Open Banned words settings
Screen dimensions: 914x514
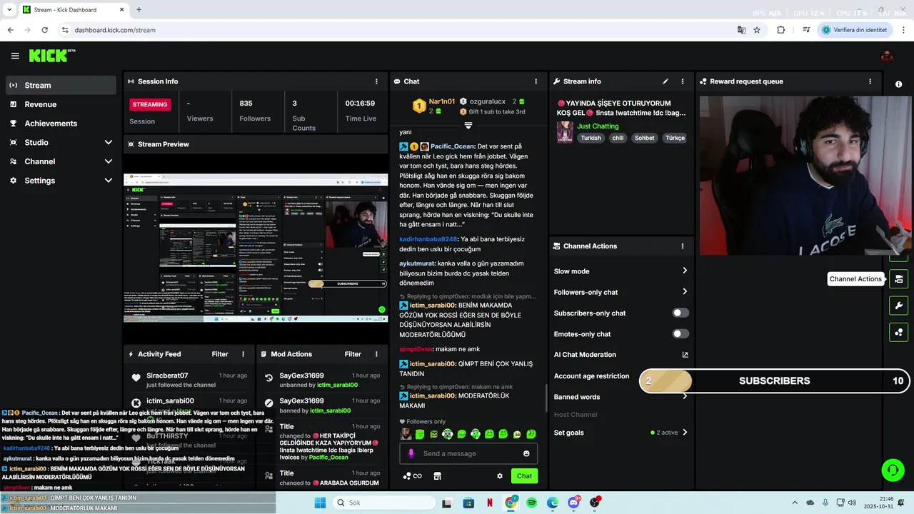621,397
